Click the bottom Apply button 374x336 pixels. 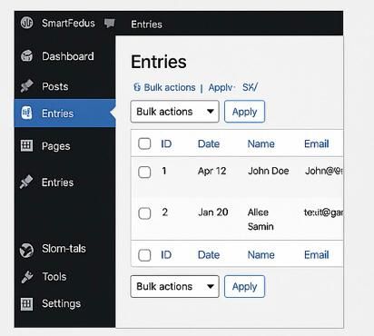tap(244, 286)
